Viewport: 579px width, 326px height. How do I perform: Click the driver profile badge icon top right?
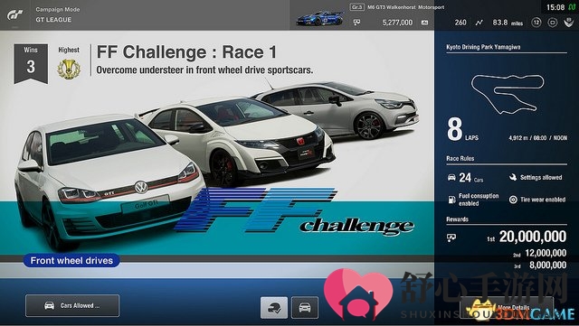[x=569, y=23]
